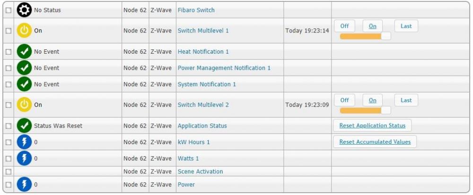
Task: Click the green checkmark for Power Management Notification 1
Action: pos(24,68)
